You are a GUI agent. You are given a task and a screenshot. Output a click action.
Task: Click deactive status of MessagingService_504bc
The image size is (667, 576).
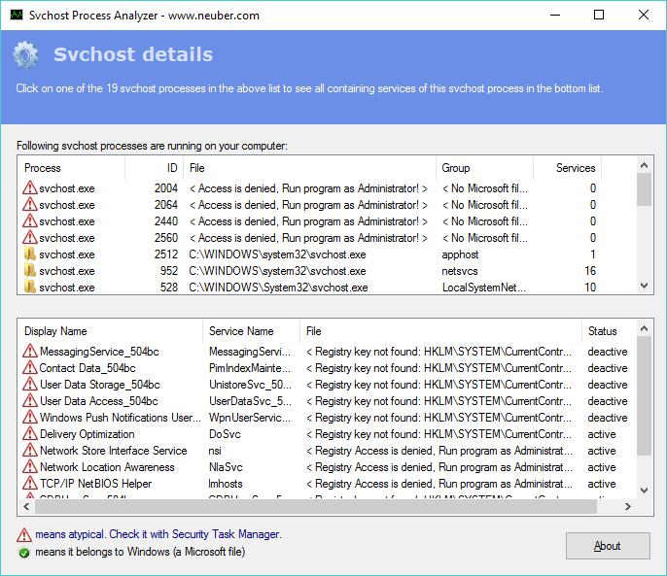coord(608,352)
